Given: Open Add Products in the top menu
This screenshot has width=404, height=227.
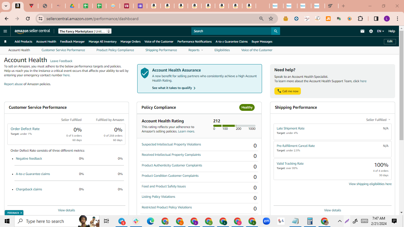Looking at the screenshot, I should (x=23, y=42).
